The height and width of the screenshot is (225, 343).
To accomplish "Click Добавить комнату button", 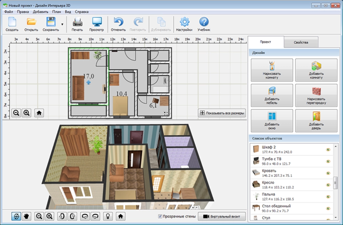I will (x=316, y=70).
